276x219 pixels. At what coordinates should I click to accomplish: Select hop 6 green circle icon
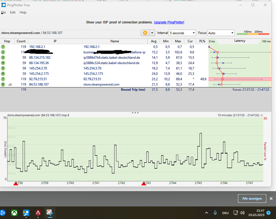(3, 74)
